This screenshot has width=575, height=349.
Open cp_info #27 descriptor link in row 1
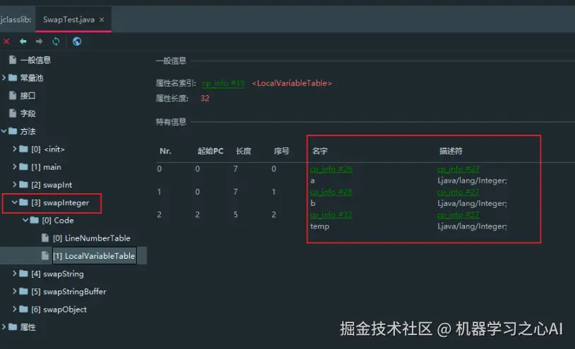(459, 192)
